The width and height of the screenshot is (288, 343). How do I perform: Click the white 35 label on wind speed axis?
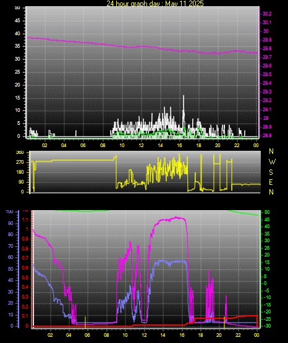[x=17, y=46]
